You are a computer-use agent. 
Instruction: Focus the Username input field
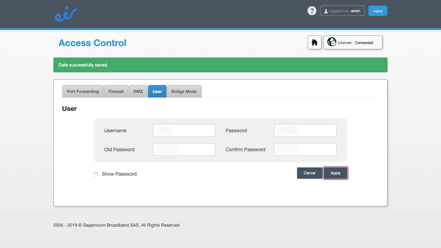pyautogui.click(x=184, y=130)
